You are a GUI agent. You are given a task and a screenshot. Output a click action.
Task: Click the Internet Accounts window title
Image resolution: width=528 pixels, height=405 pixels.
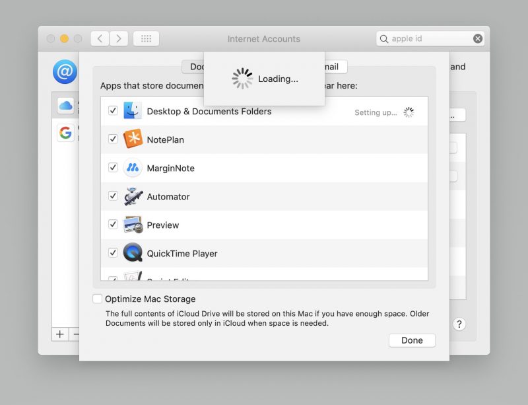[263, 39]
